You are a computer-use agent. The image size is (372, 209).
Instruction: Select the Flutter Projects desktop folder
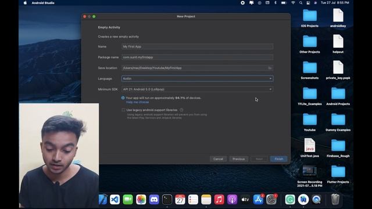[x=338, y=175]
